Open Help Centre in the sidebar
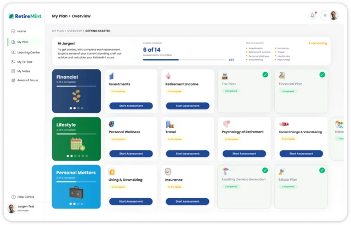The height and width of the screenshot is (225, 351). [x=23, y=197]
